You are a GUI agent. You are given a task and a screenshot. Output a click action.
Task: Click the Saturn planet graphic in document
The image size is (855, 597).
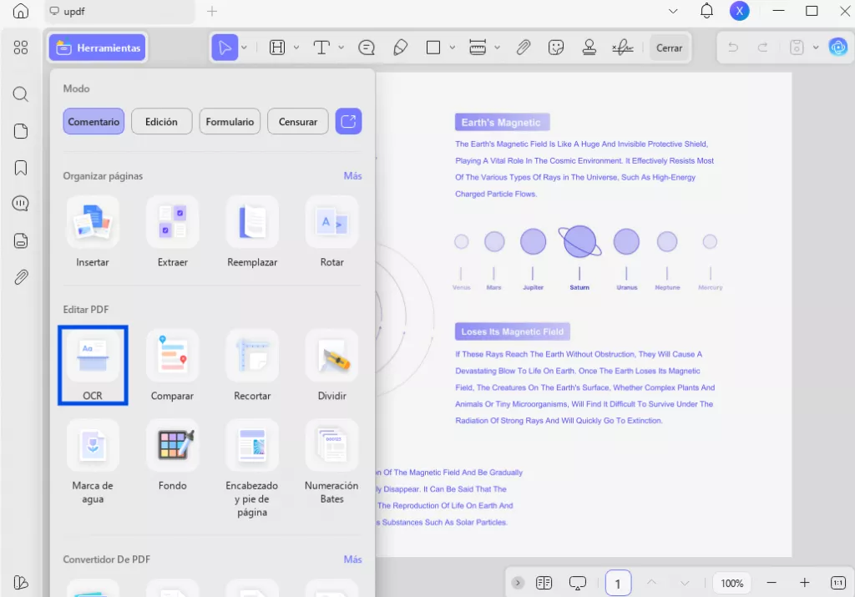pyautogui.click(x=579, y=241)
